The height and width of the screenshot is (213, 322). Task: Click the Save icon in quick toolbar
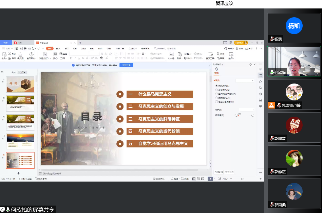17,48
